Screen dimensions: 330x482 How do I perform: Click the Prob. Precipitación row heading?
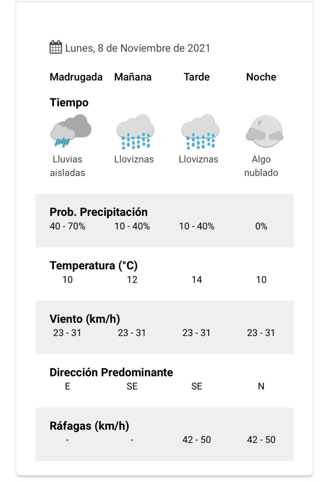coord(99,212)
